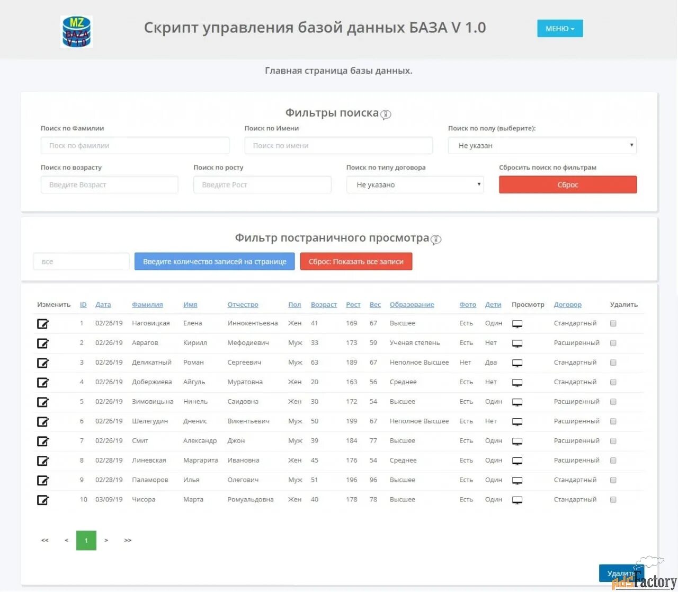678x592 pixels.
Task: Edit record of Чисора
Action: 43,500
